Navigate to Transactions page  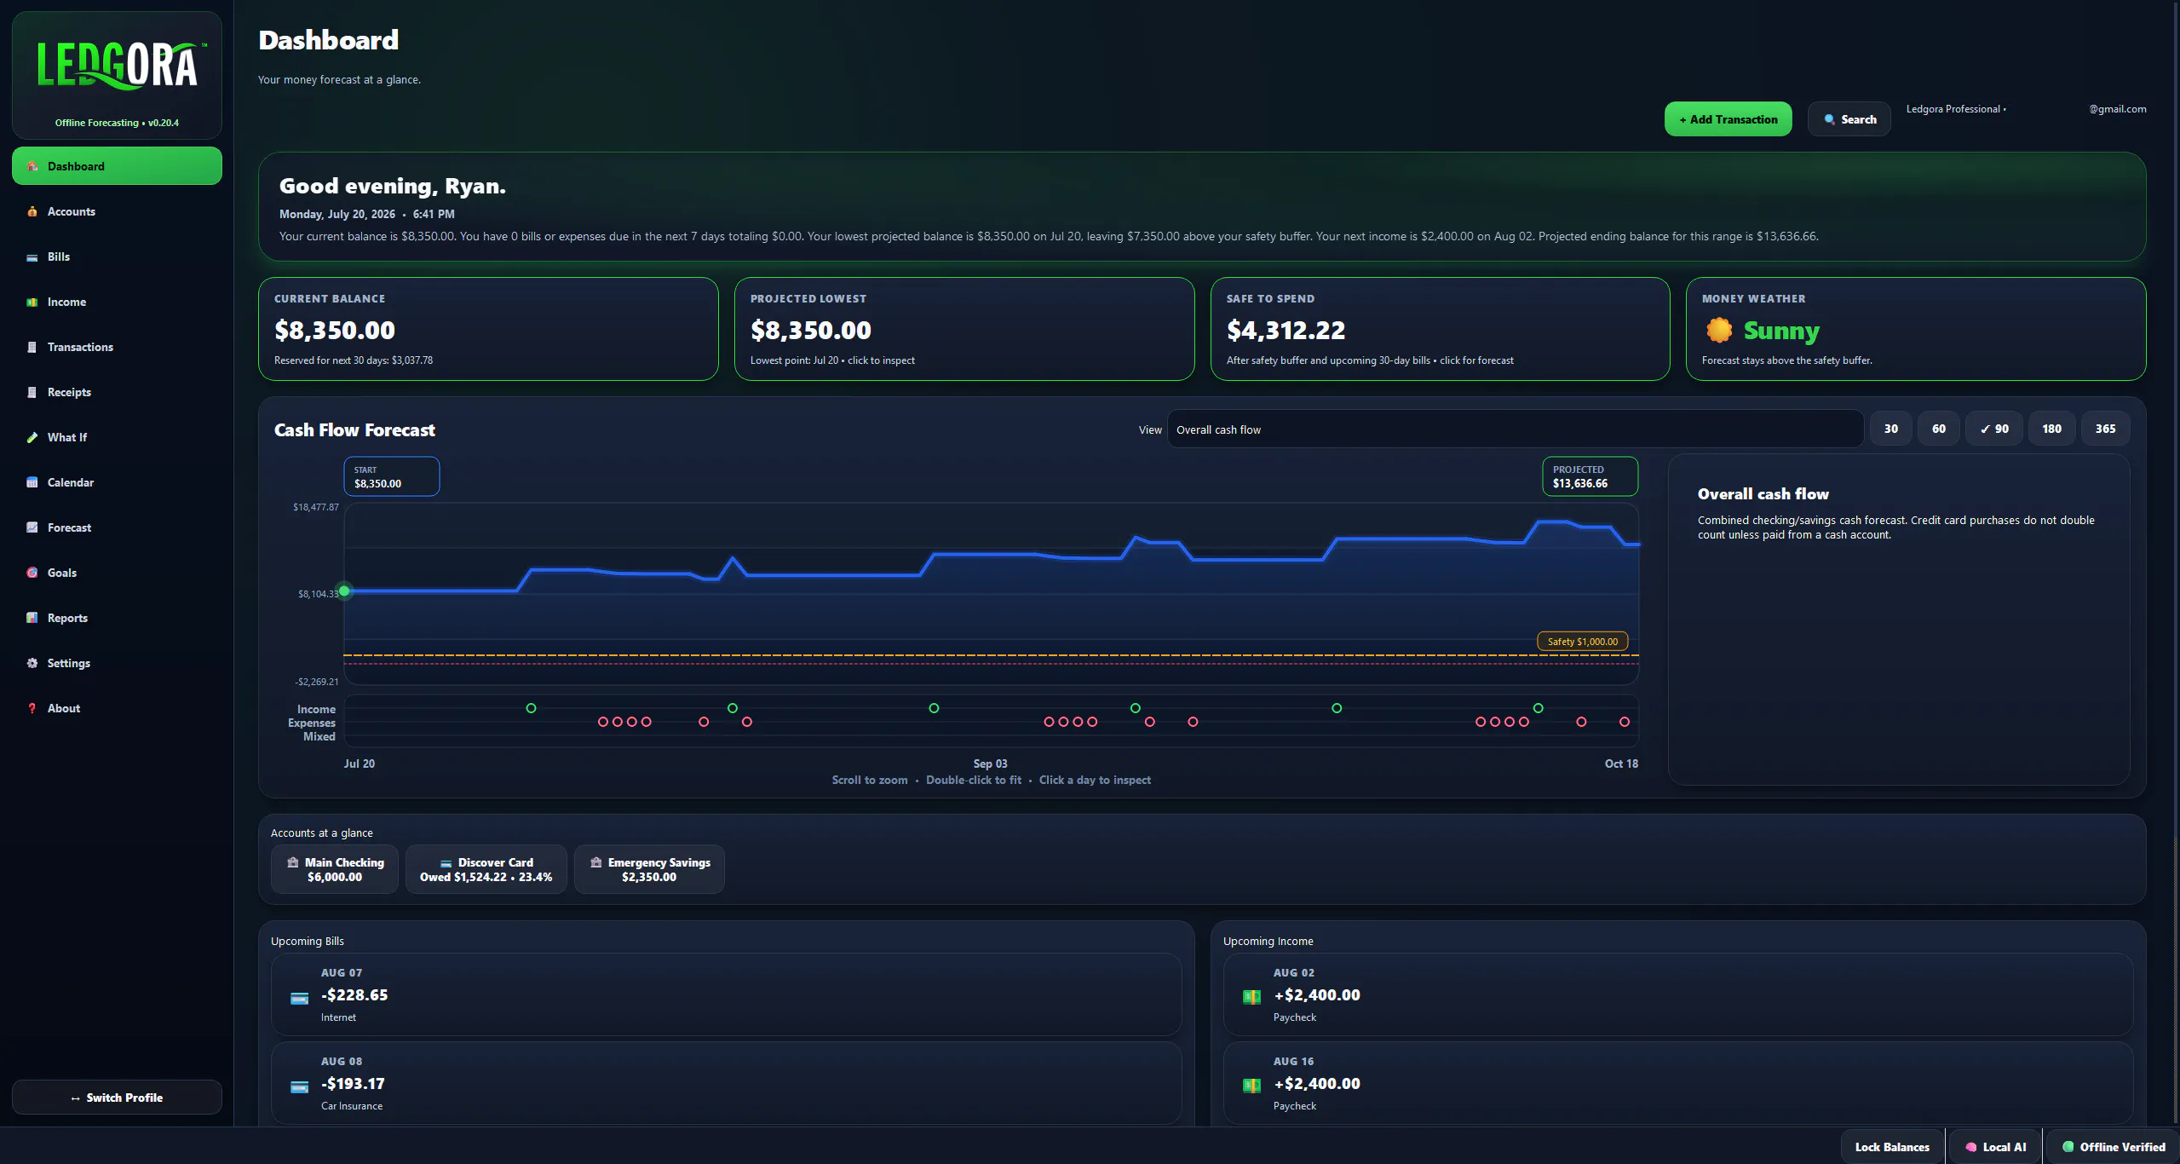117,347
